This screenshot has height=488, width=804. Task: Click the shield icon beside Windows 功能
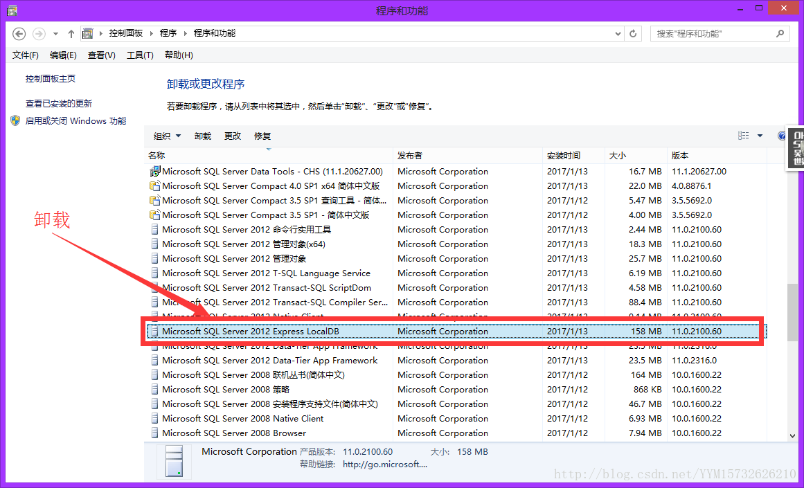coord(15,121)
